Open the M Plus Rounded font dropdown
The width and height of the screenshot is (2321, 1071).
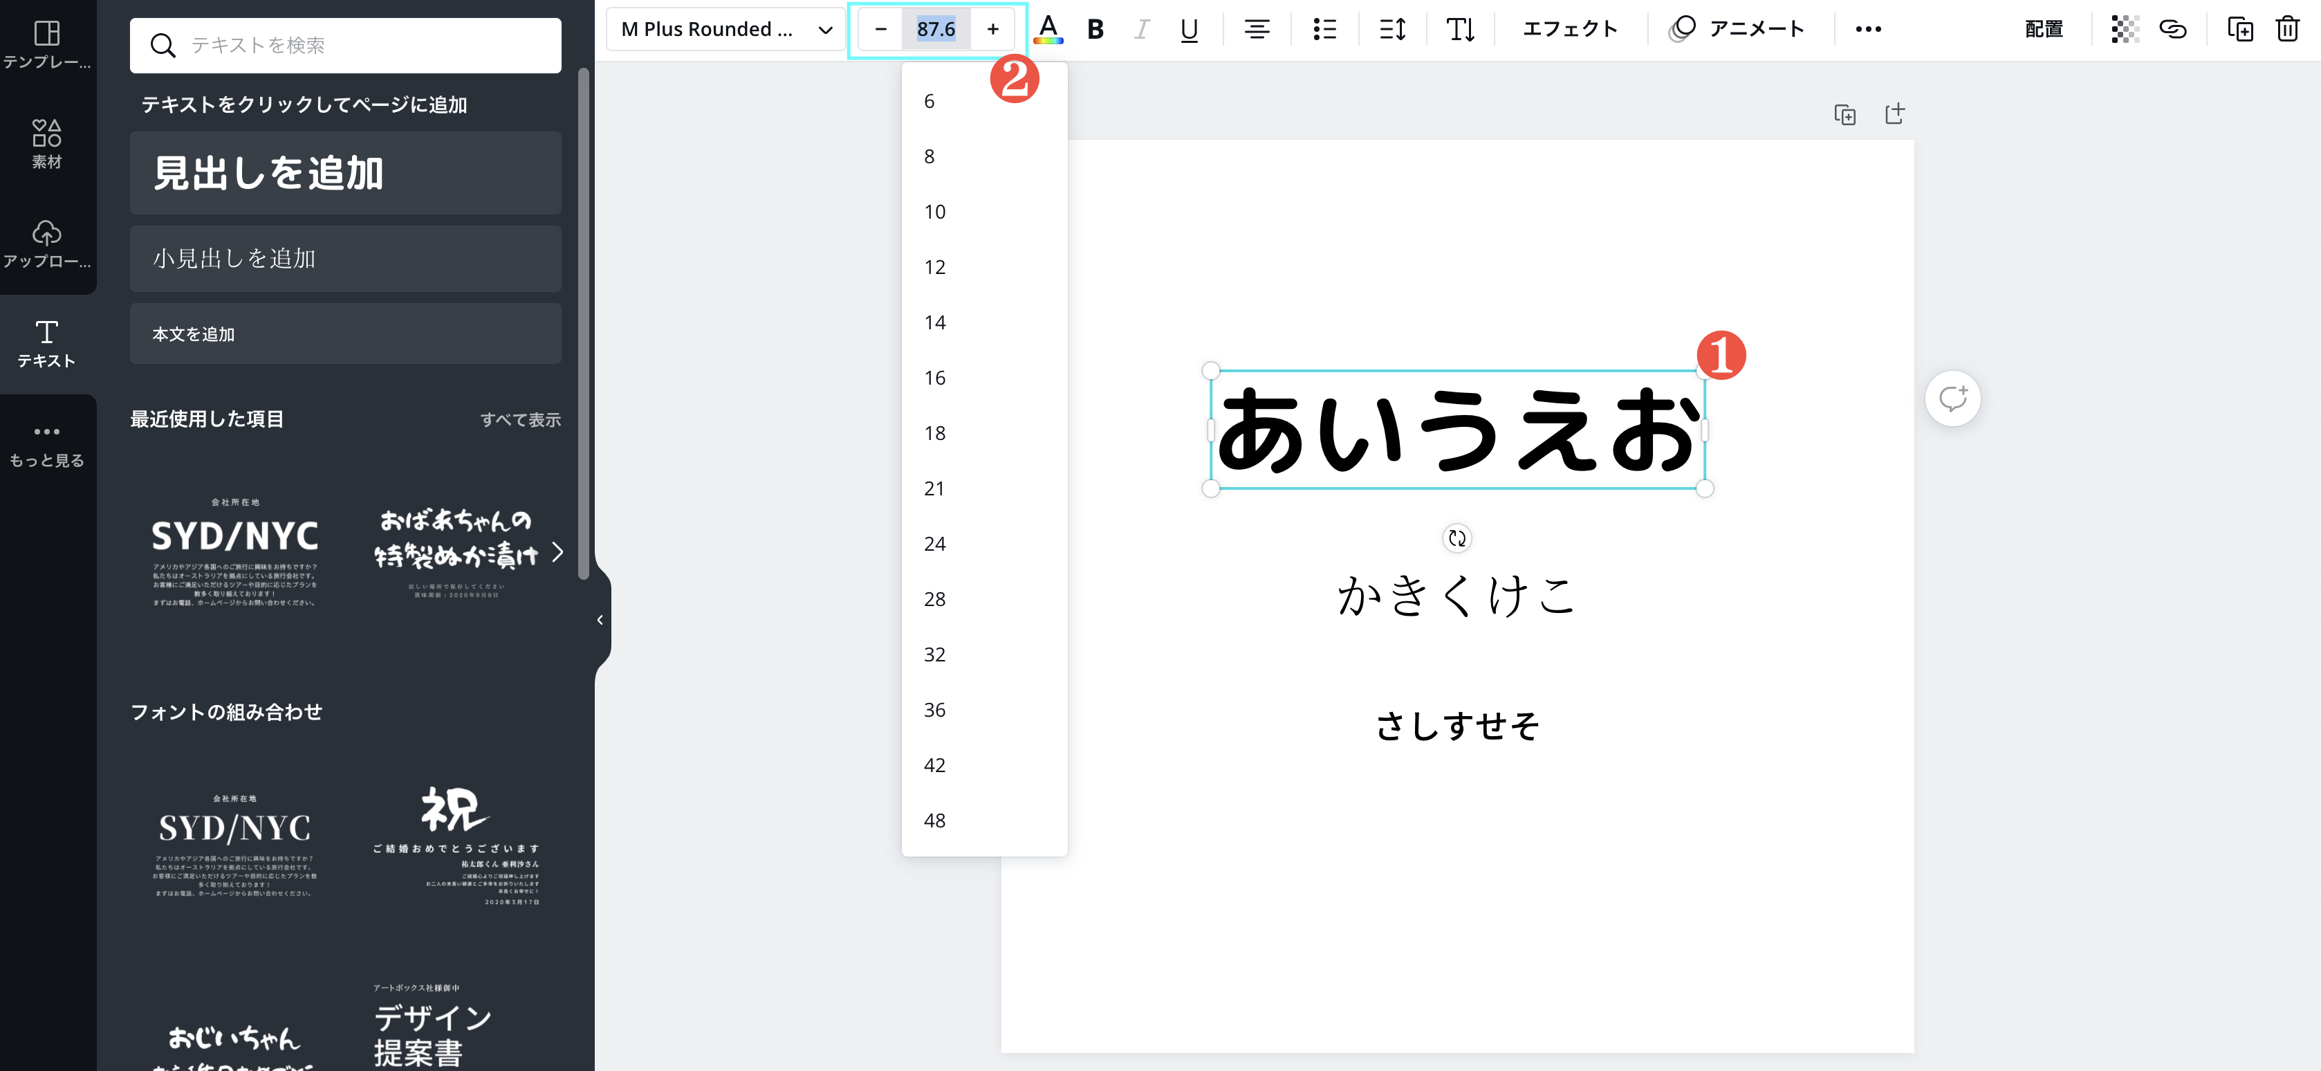point(725,29)
